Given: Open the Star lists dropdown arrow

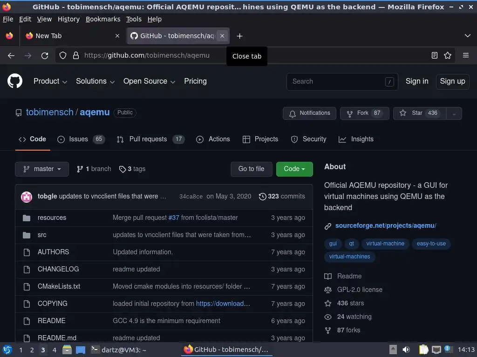Looking at the screenshot, I should (x=454, y=113).
